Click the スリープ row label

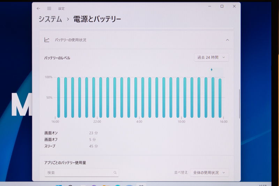[50, 146]
